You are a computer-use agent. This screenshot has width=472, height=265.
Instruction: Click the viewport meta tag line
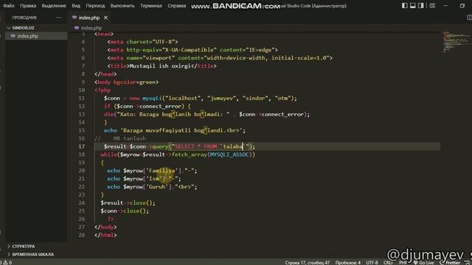(x=220, y=58)
